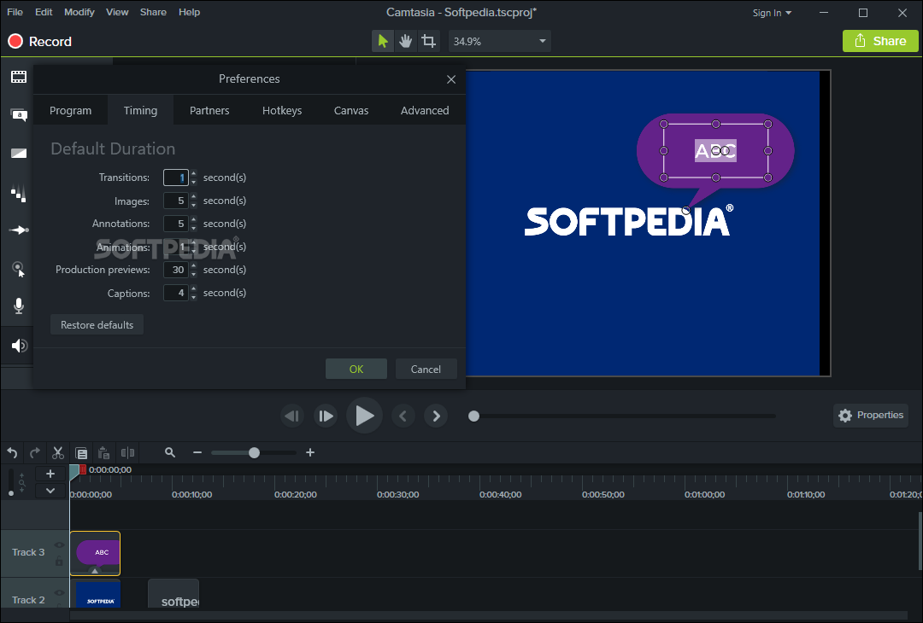The height and width of the screenshot is (623, 923).
Task: Play the video with the Play button
Action: coord(364,416)
